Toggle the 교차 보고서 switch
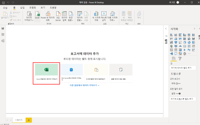The height and width of the screenshot is (125, 200). click(x=178, y=83)
